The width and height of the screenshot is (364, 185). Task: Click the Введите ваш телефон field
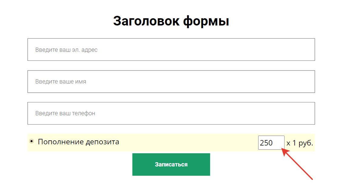point(171,113)
